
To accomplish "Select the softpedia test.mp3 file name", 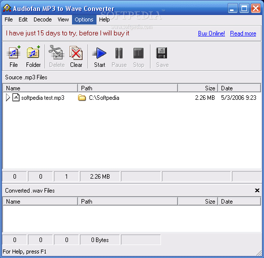I will coord(43,98).
